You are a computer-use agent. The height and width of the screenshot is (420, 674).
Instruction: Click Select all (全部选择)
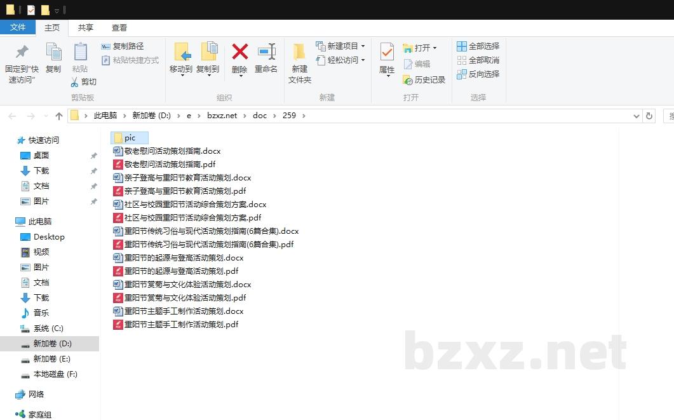478,46
